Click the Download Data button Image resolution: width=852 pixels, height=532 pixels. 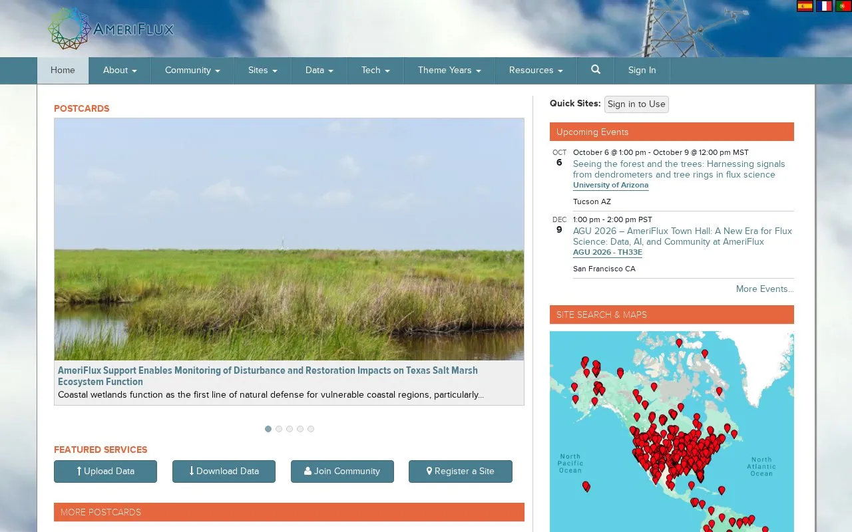click(x=224, y=471)
